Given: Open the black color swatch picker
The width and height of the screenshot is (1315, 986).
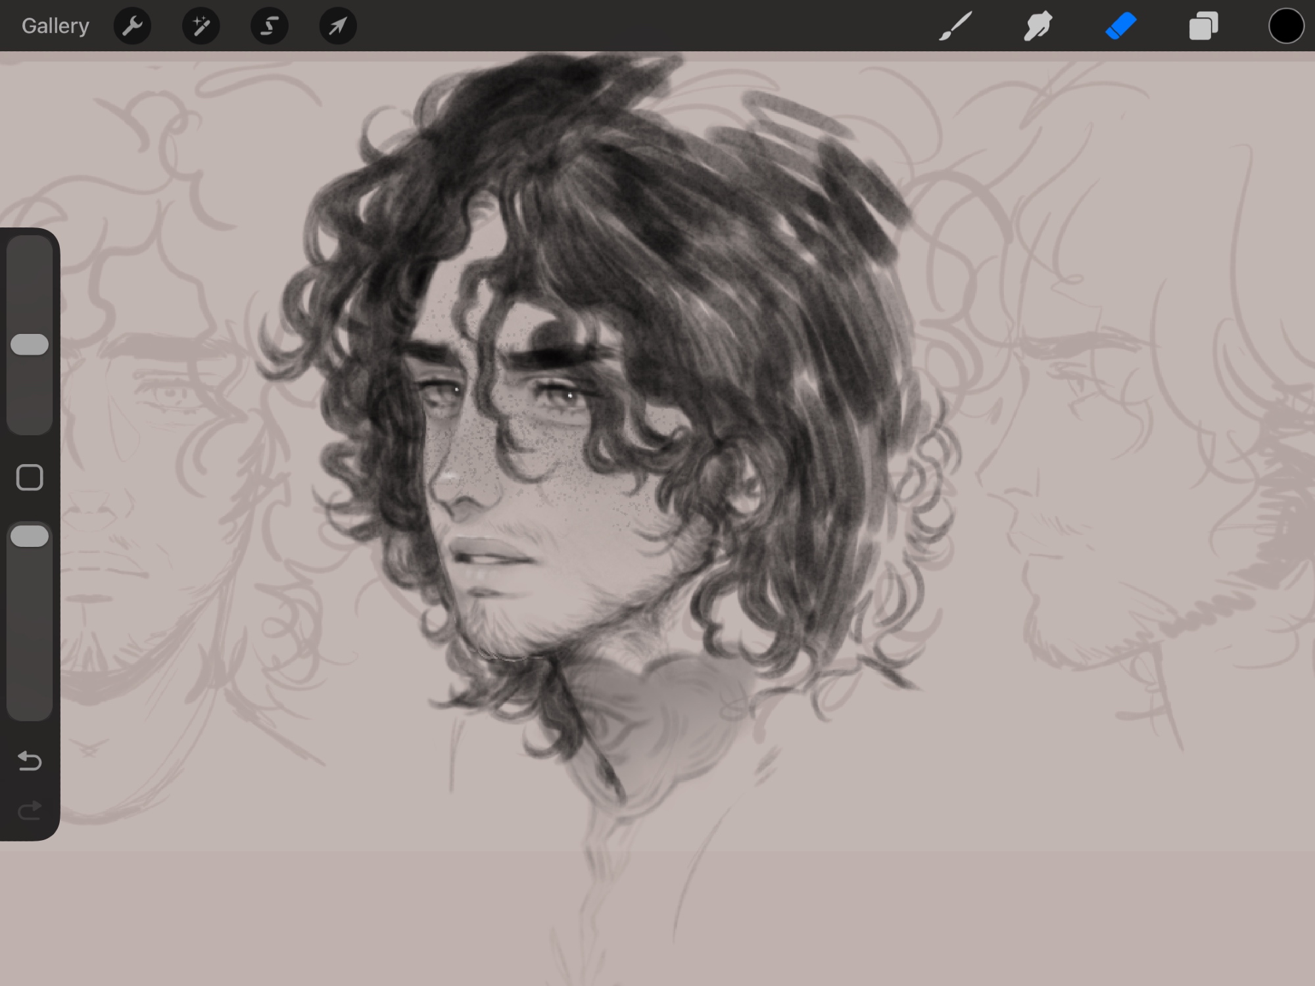Looking at the screenshot, I should point(1285,26).
